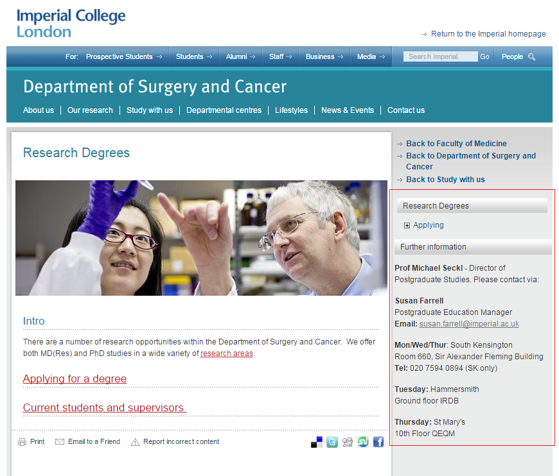Open Departmental centres section
Viewport: 559px width, 476px height.
[x=224, y=110]
